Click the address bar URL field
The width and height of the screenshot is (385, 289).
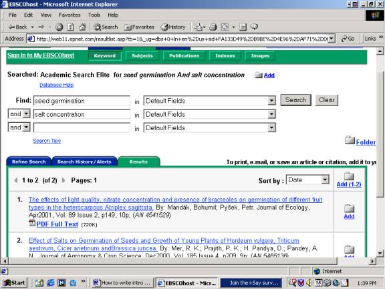[x=181, y=39]
